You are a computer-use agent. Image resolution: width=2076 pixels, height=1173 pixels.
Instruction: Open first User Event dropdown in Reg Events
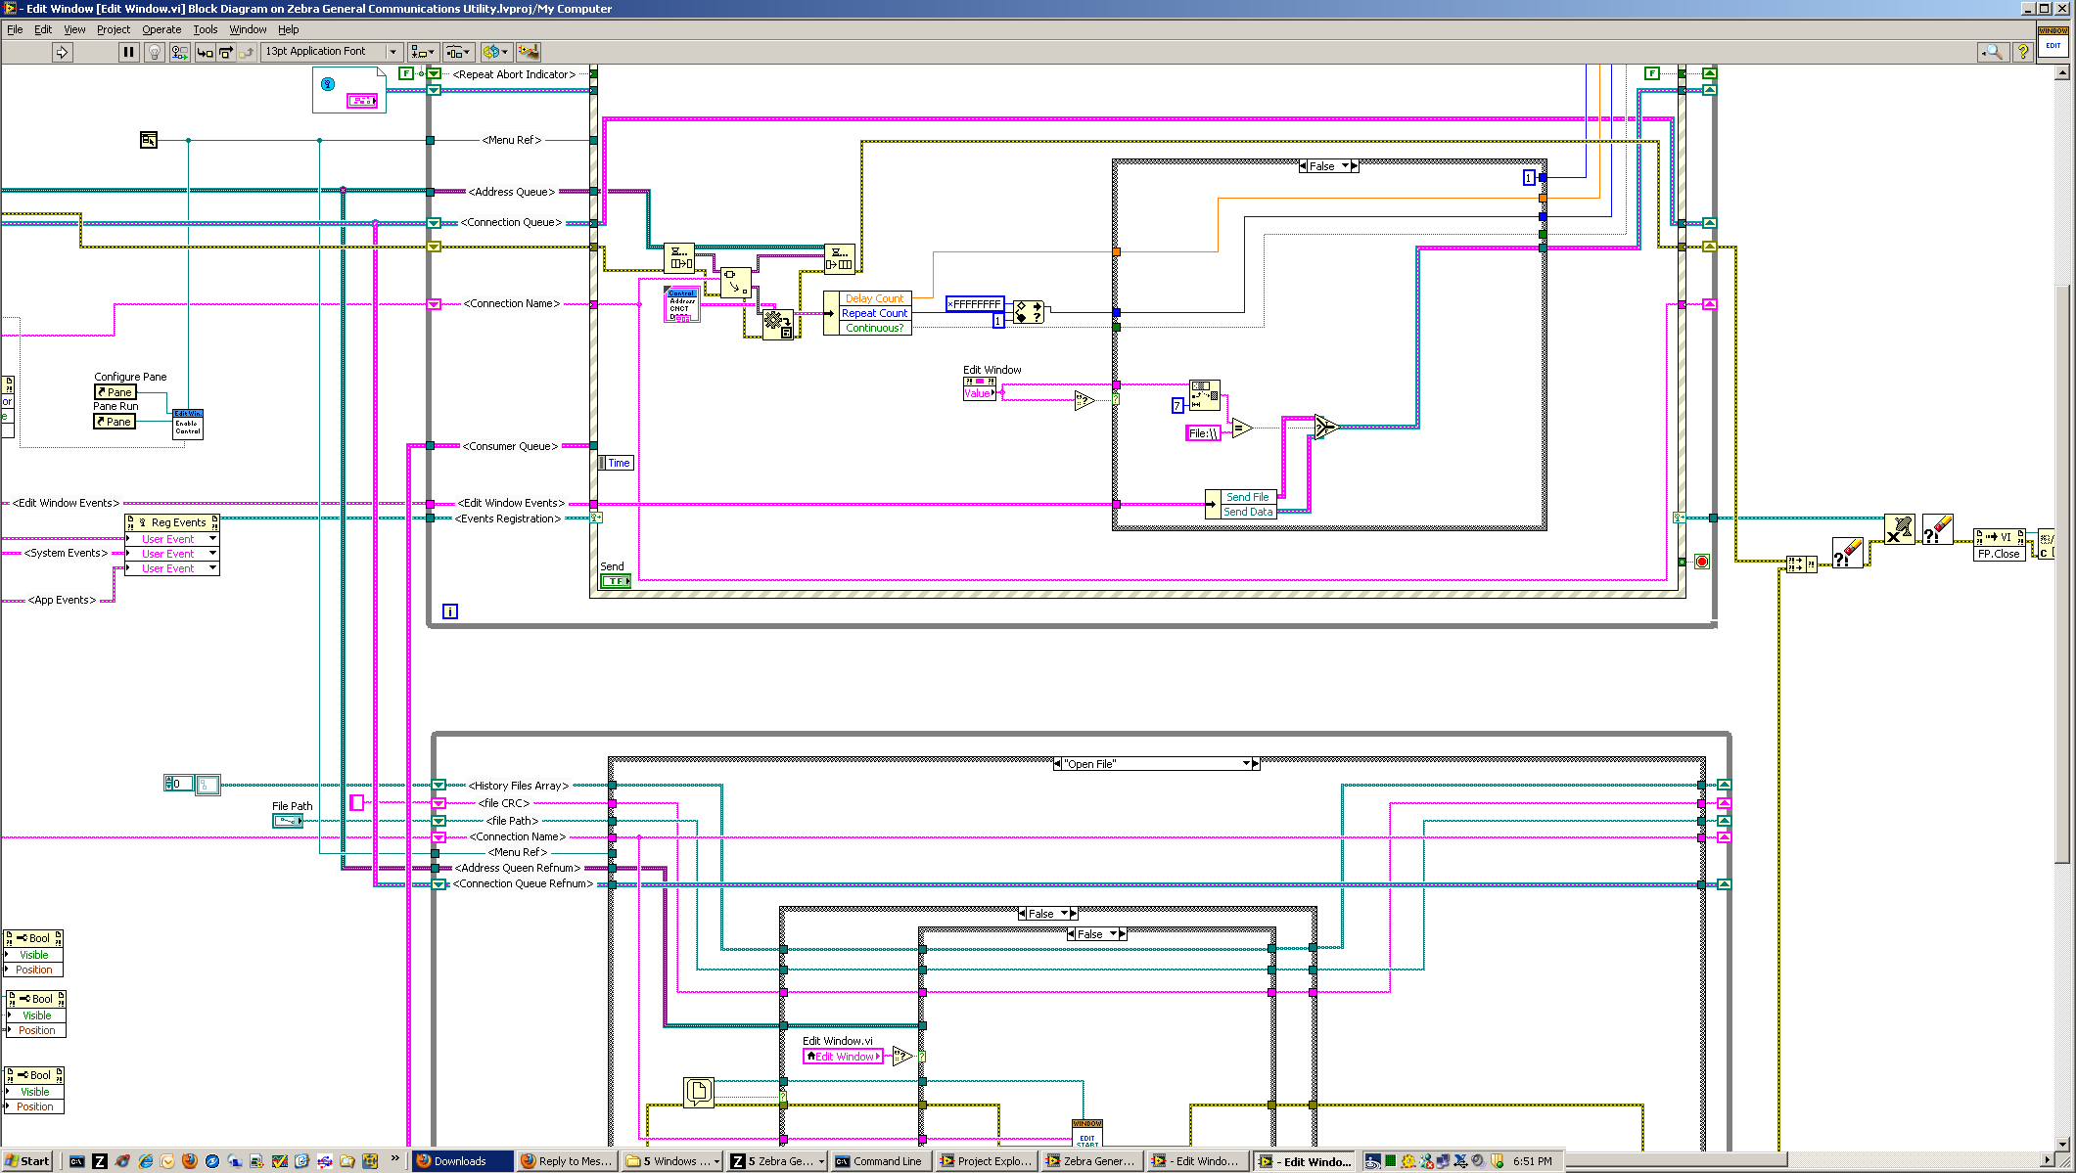[x=212, y=539]
